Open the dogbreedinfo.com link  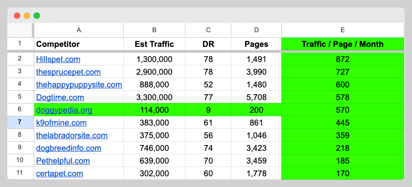[x=69, y=148]
